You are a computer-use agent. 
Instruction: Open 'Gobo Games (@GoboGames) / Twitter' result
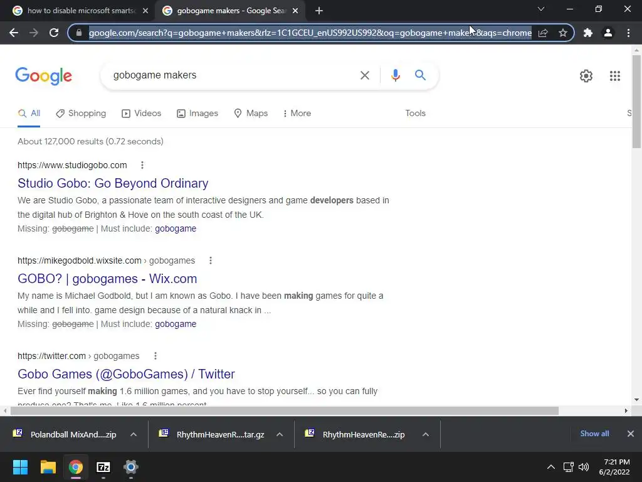126,374
